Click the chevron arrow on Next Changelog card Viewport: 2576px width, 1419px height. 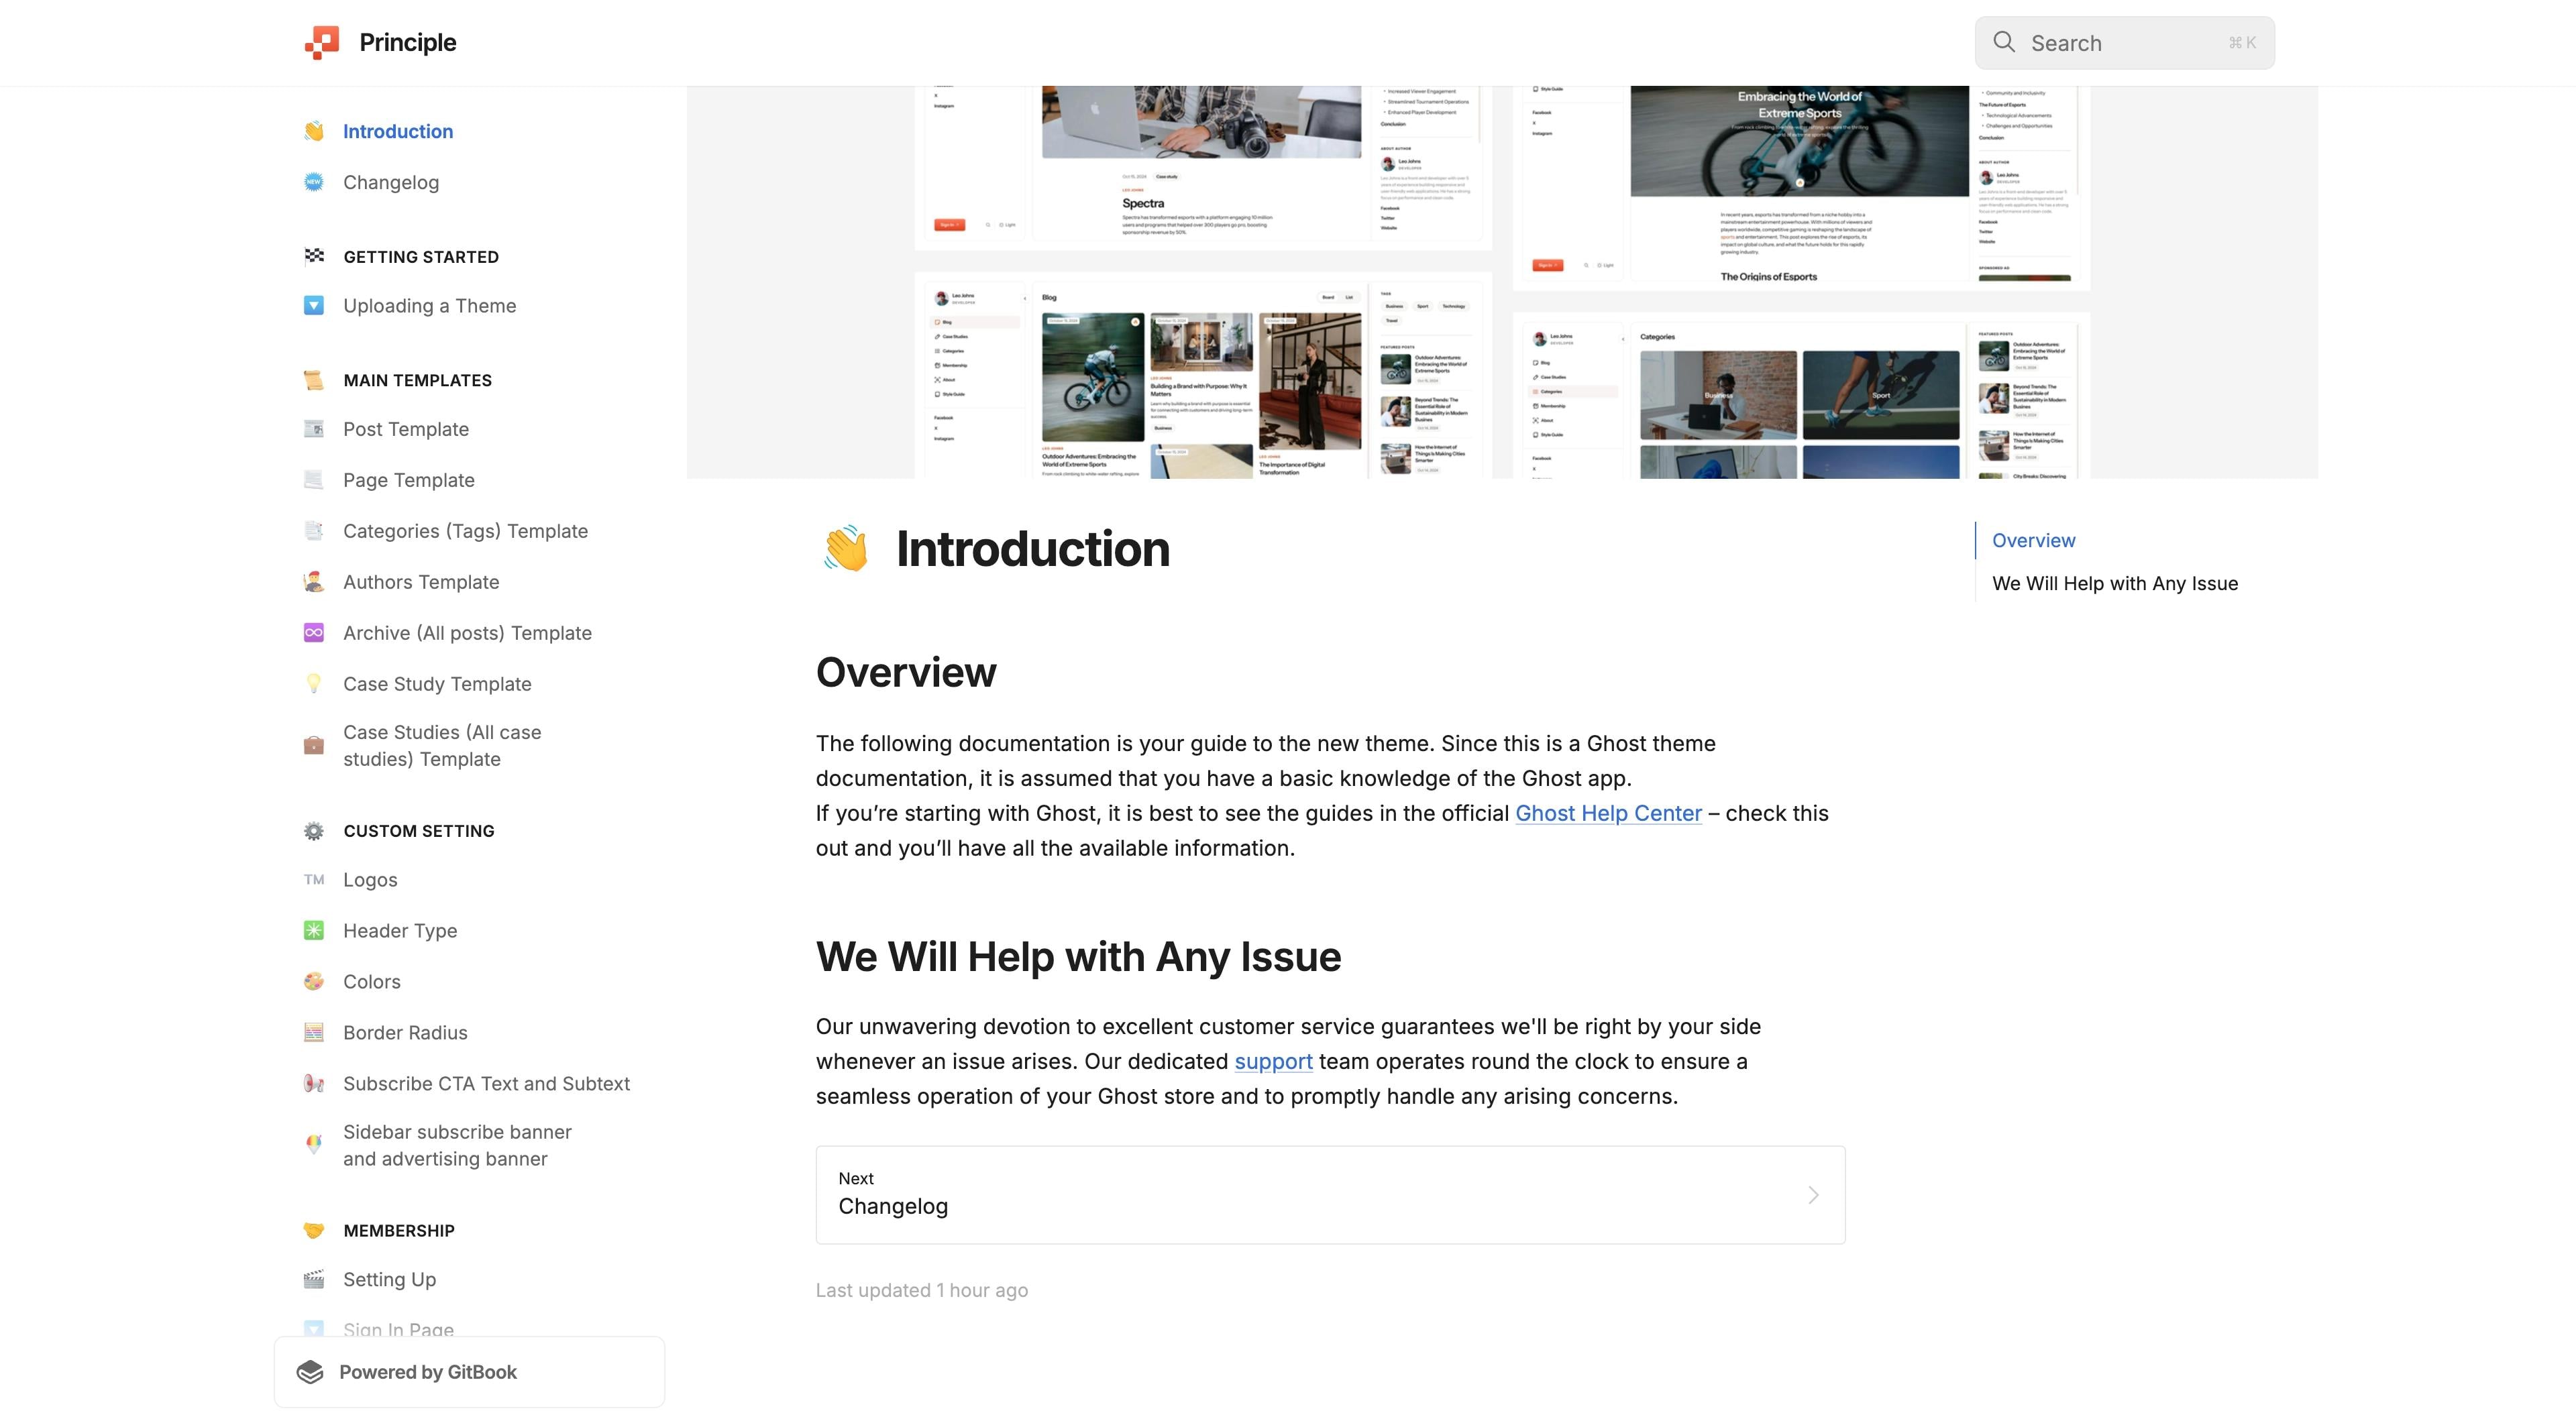[x=1813, y=1195]
